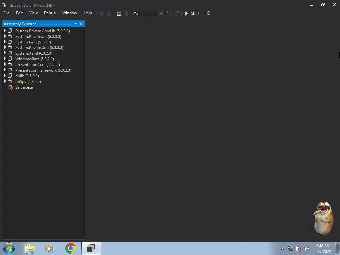Click the Search magnifier icon
The width and height of the screenshot is (340, 255).
(208, 13)
